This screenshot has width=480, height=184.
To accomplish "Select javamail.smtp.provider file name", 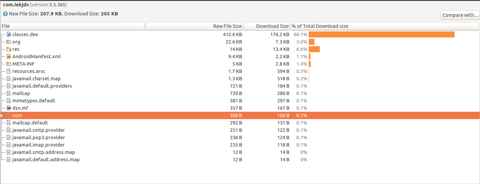I will (x=39, y=130).
